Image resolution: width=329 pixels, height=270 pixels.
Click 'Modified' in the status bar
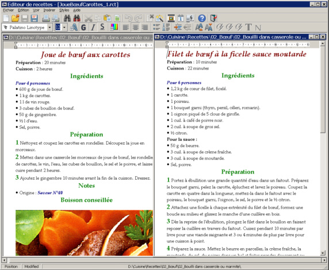(32, 267)
